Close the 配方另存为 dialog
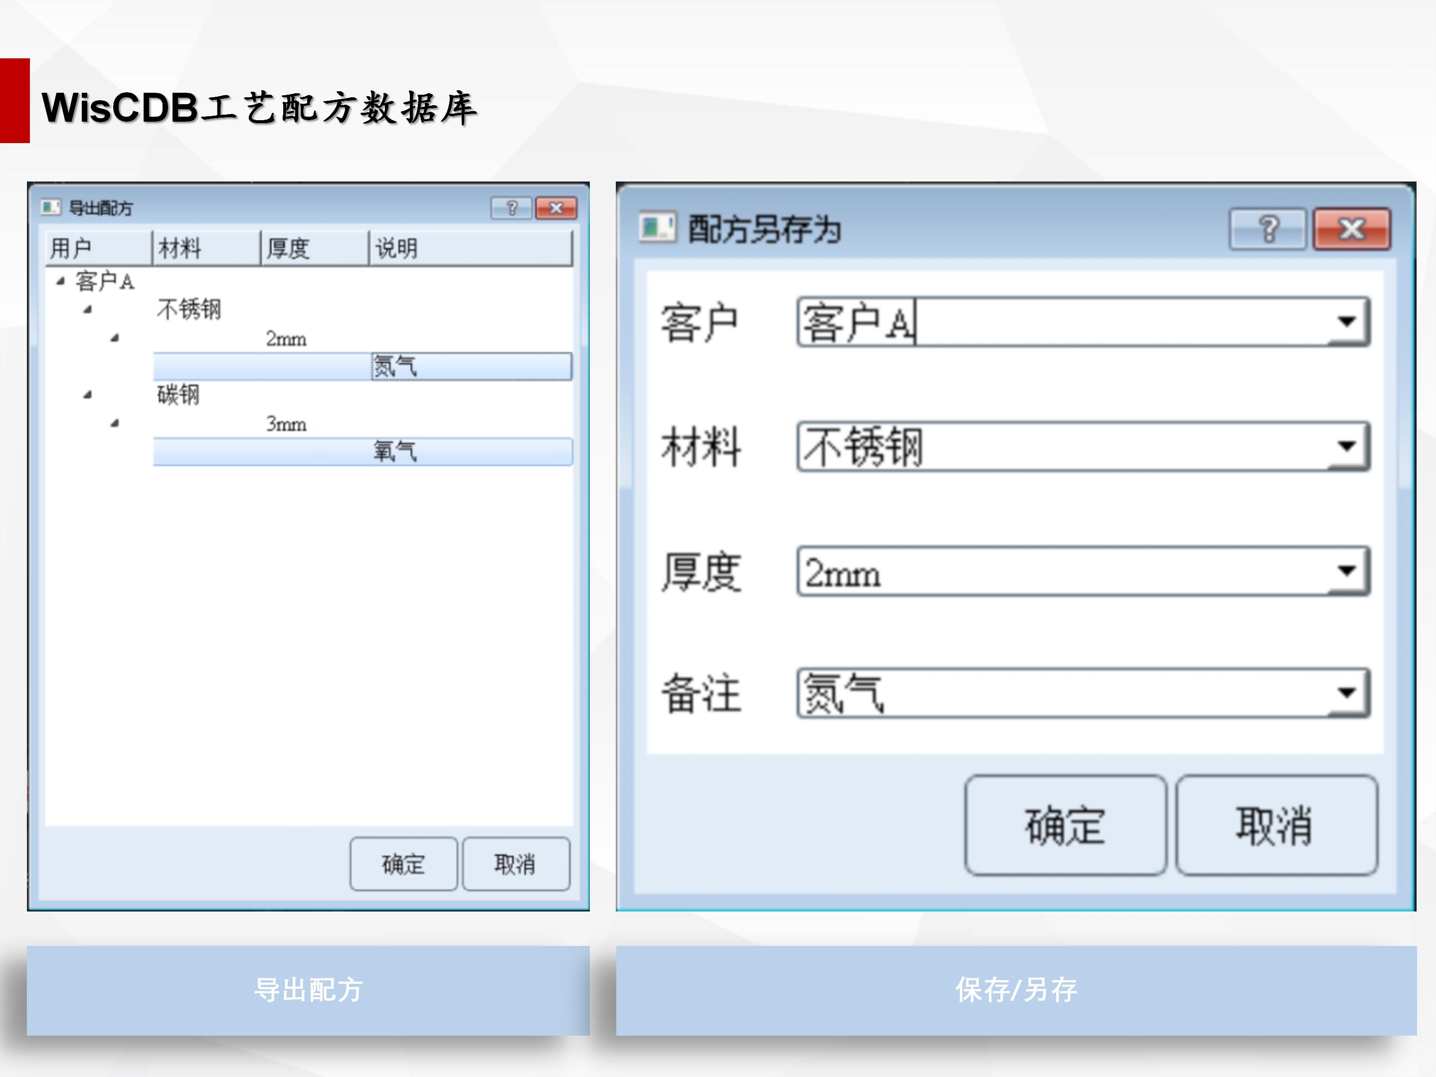The width and height of the screenshot is (1436, 1077). click(x=1352, y=229)
